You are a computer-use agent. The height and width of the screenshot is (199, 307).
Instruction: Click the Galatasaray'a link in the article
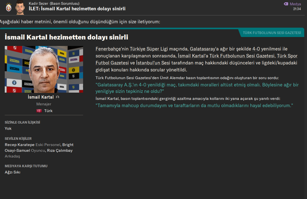204,49
